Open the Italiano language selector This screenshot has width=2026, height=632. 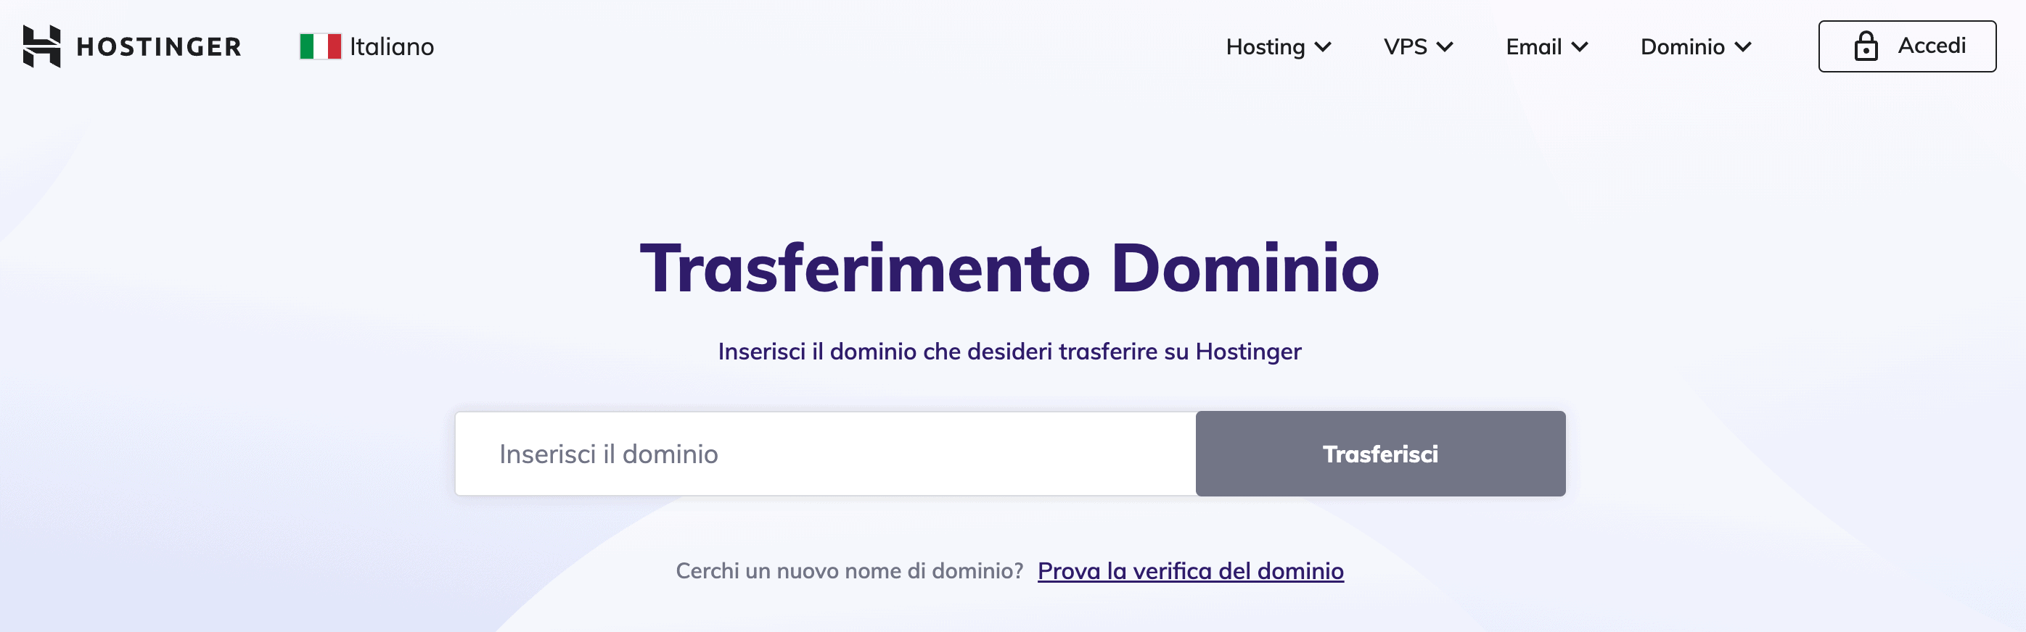click(392, 47)
